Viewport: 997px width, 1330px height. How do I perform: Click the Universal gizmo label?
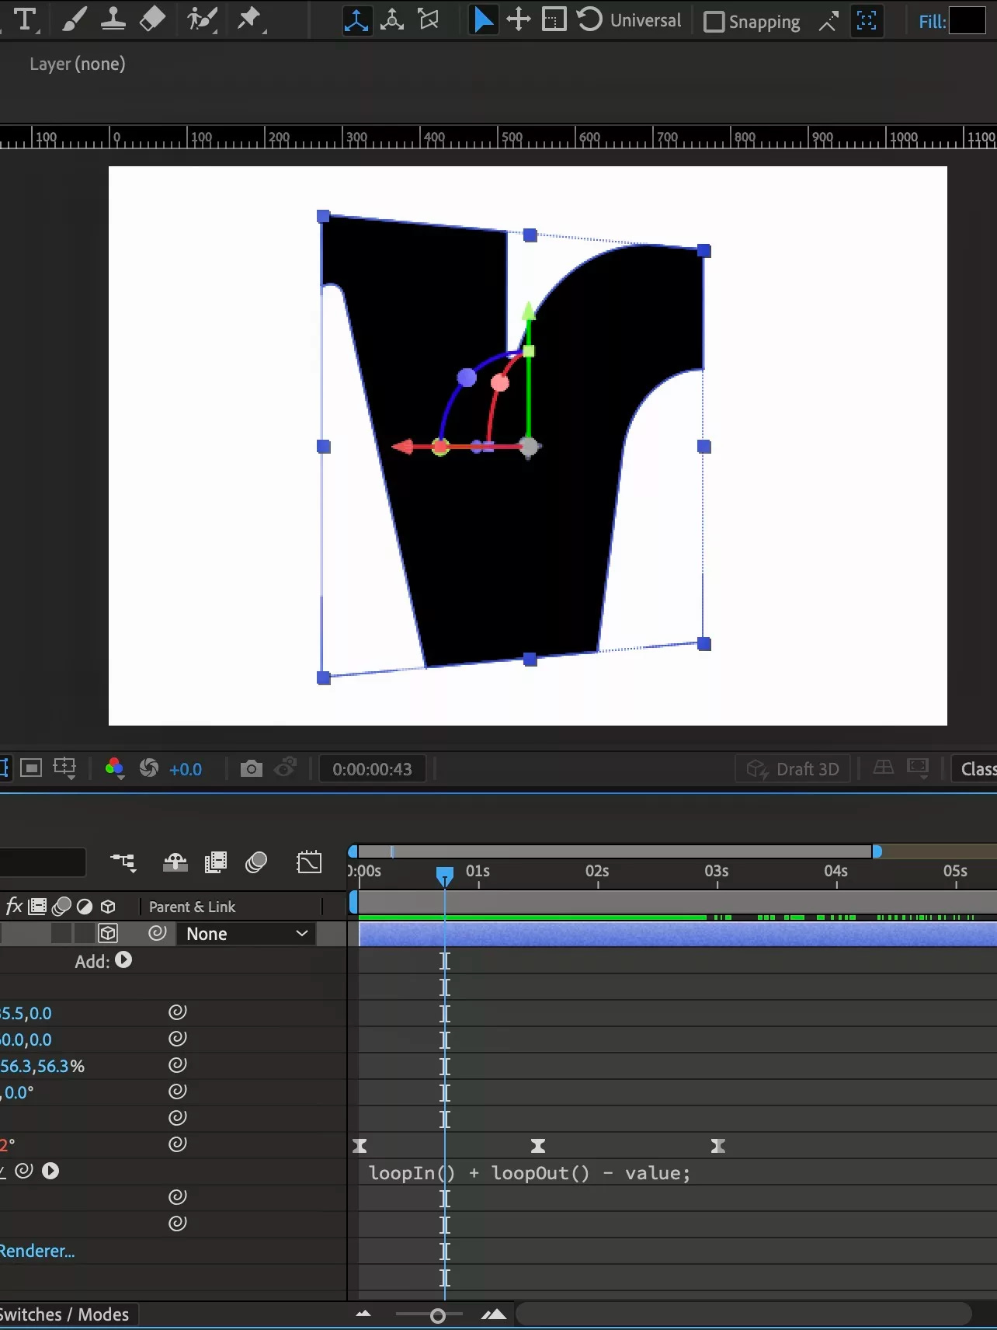tap(645, 21)
